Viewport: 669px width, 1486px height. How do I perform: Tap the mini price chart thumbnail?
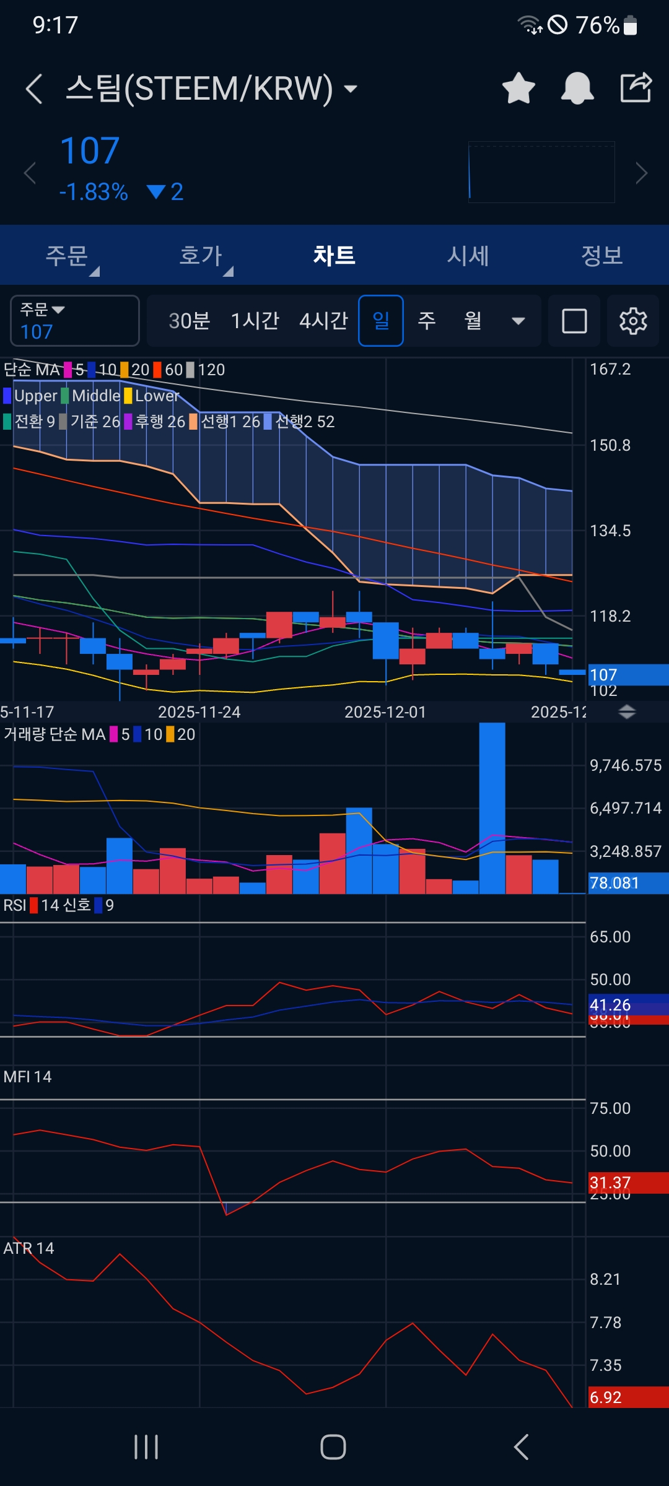click(x=541, y=172)
